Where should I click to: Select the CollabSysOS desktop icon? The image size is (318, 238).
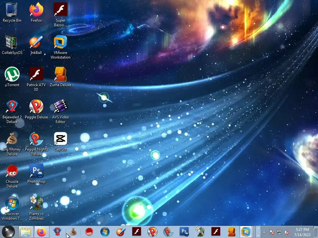pos(12,45)
